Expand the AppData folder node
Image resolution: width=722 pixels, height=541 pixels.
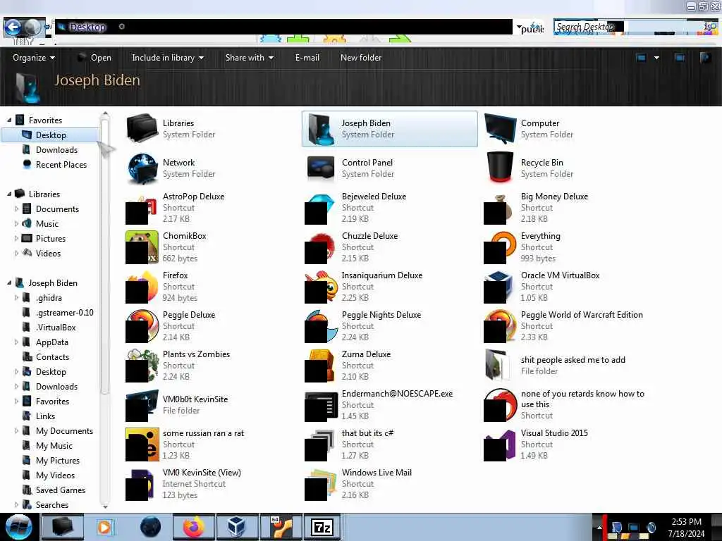click(17, 342)
